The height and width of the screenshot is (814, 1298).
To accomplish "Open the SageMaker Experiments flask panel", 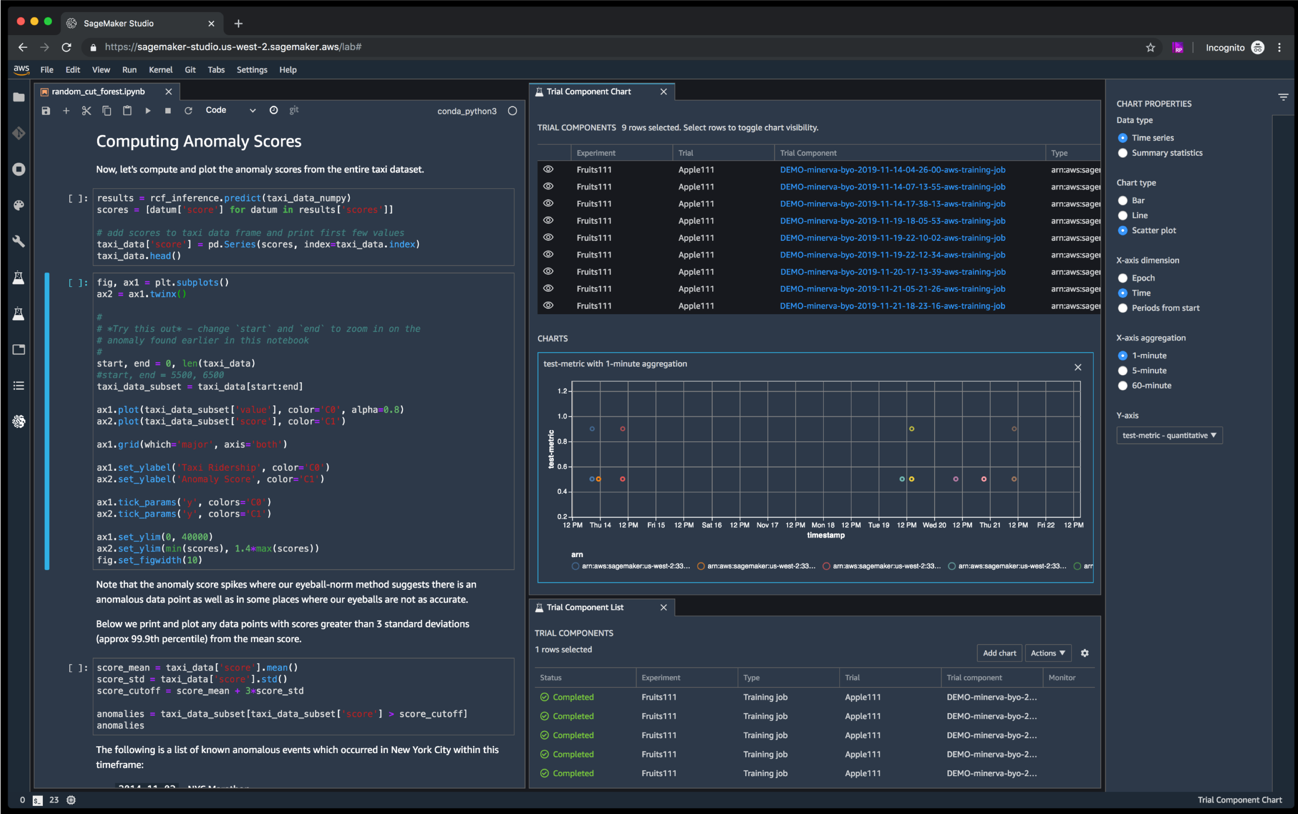I will (x=19, y=278).
